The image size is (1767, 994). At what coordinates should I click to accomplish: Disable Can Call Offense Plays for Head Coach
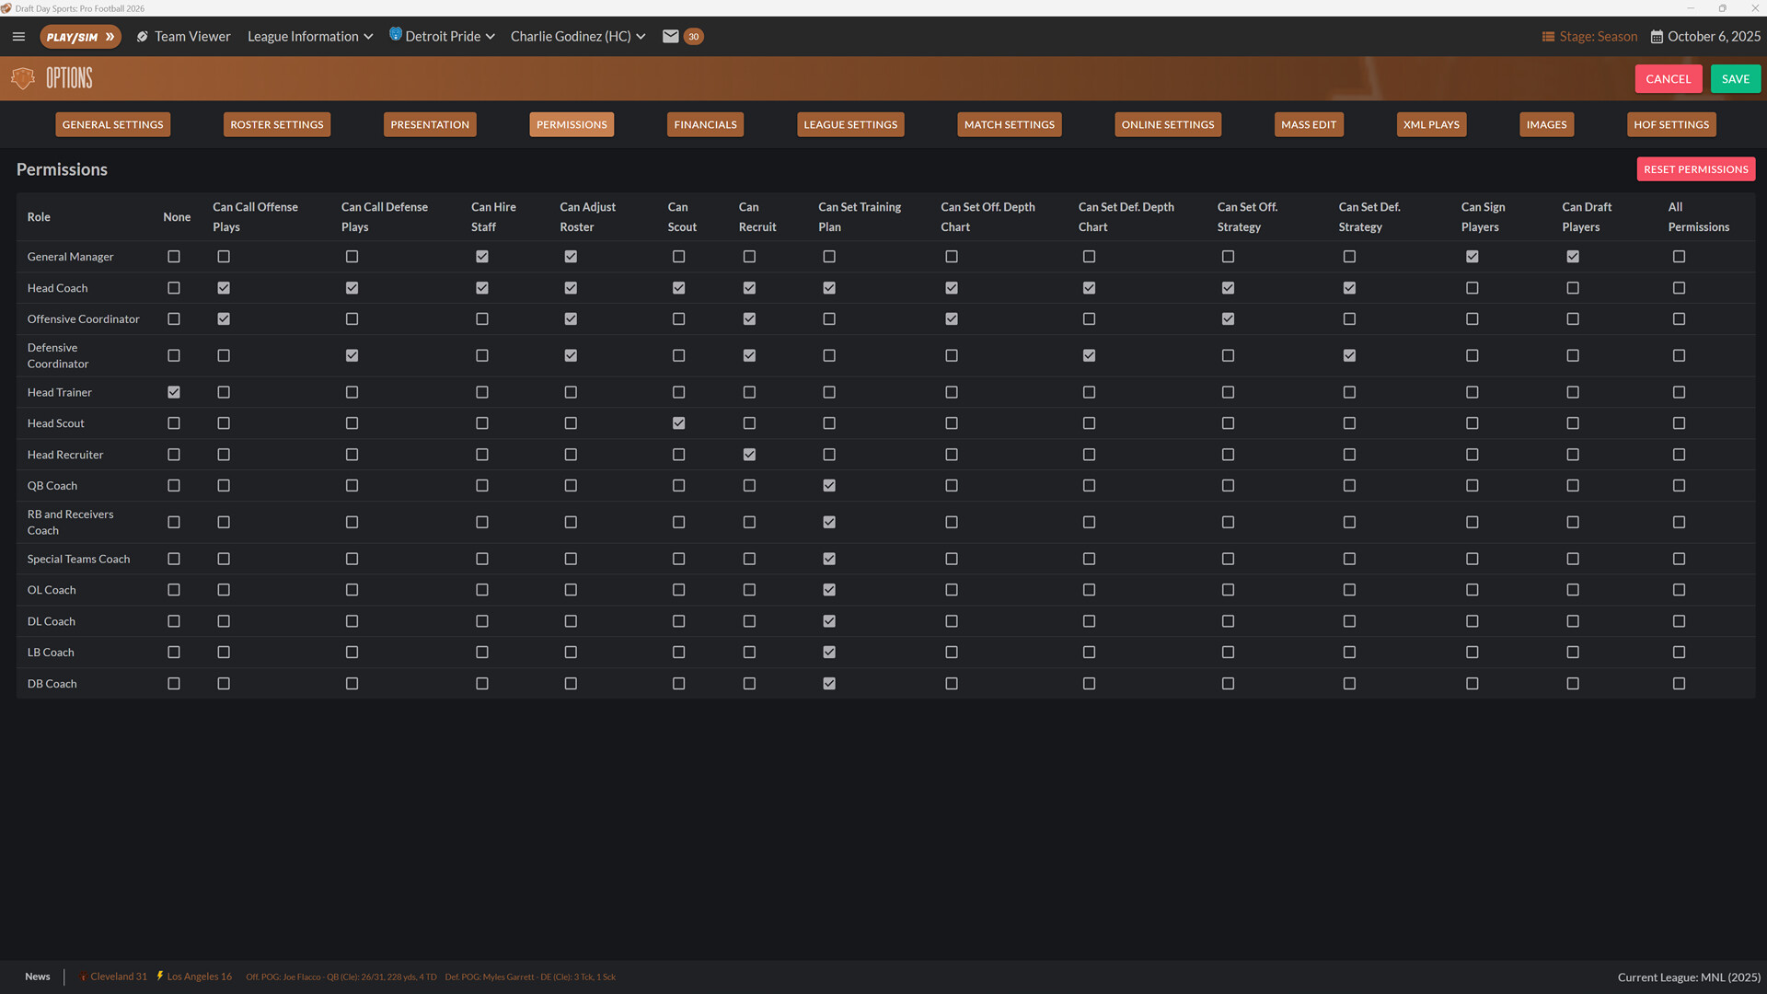(223, 288)
